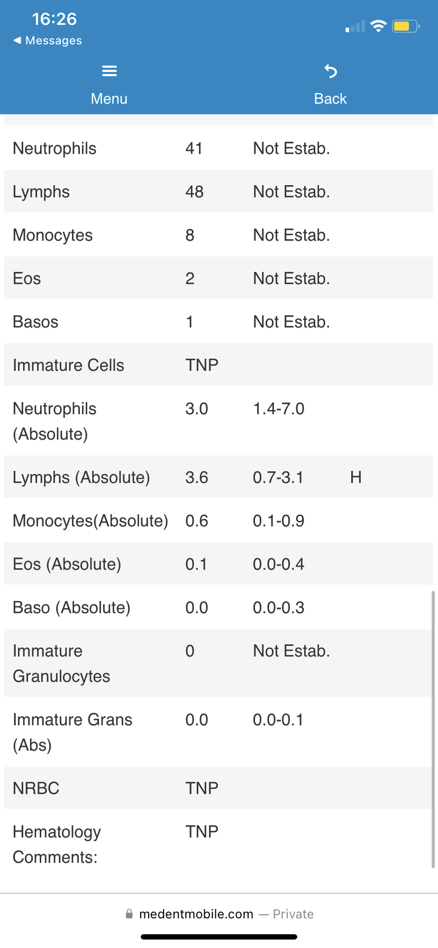Viewport: 438px width, 948px height.
Task: Tap the Back arrow icon
Action: pos(331,71)
